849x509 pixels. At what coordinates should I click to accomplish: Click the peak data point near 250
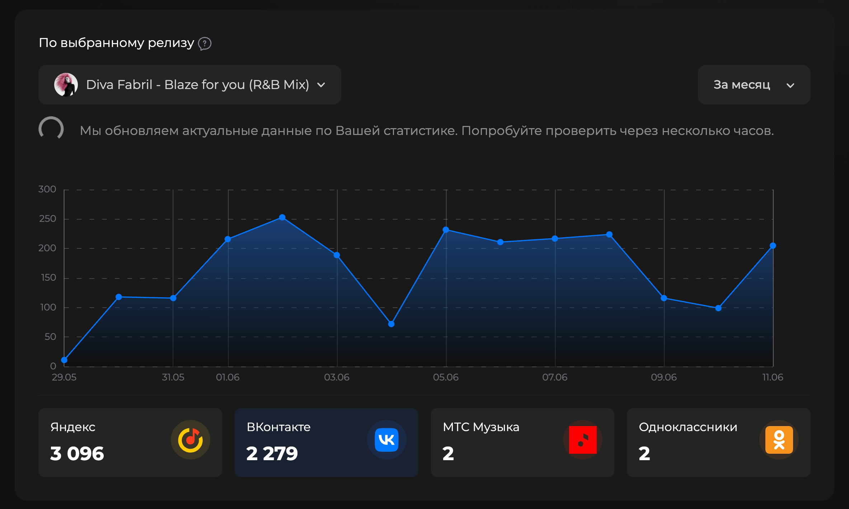282,217
